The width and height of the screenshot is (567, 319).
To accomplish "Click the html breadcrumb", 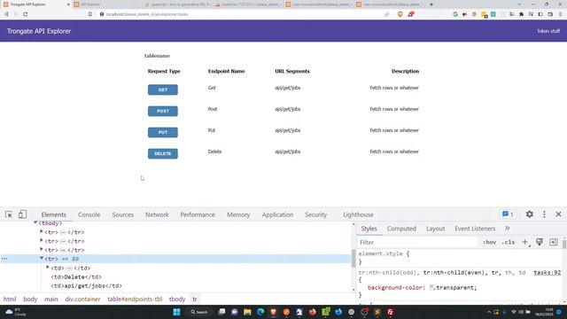I will coord(10,300).
